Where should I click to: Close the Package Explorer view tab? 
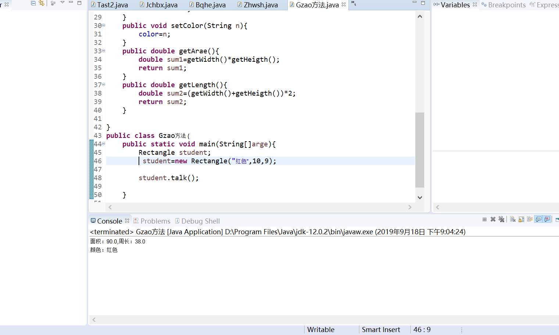coord(6,4)
